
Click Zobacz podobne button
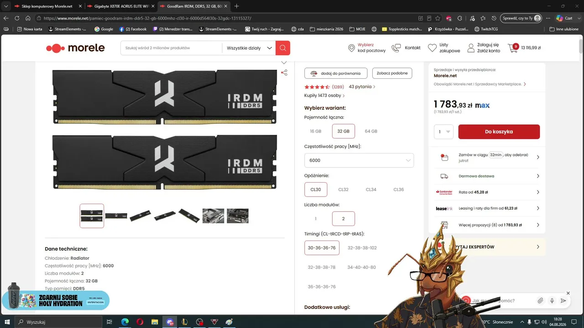click(x=392, y=73)
